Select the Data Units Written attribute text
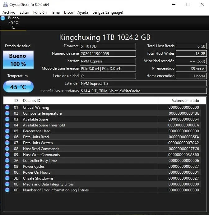The image size is (209, 215). 38,143
